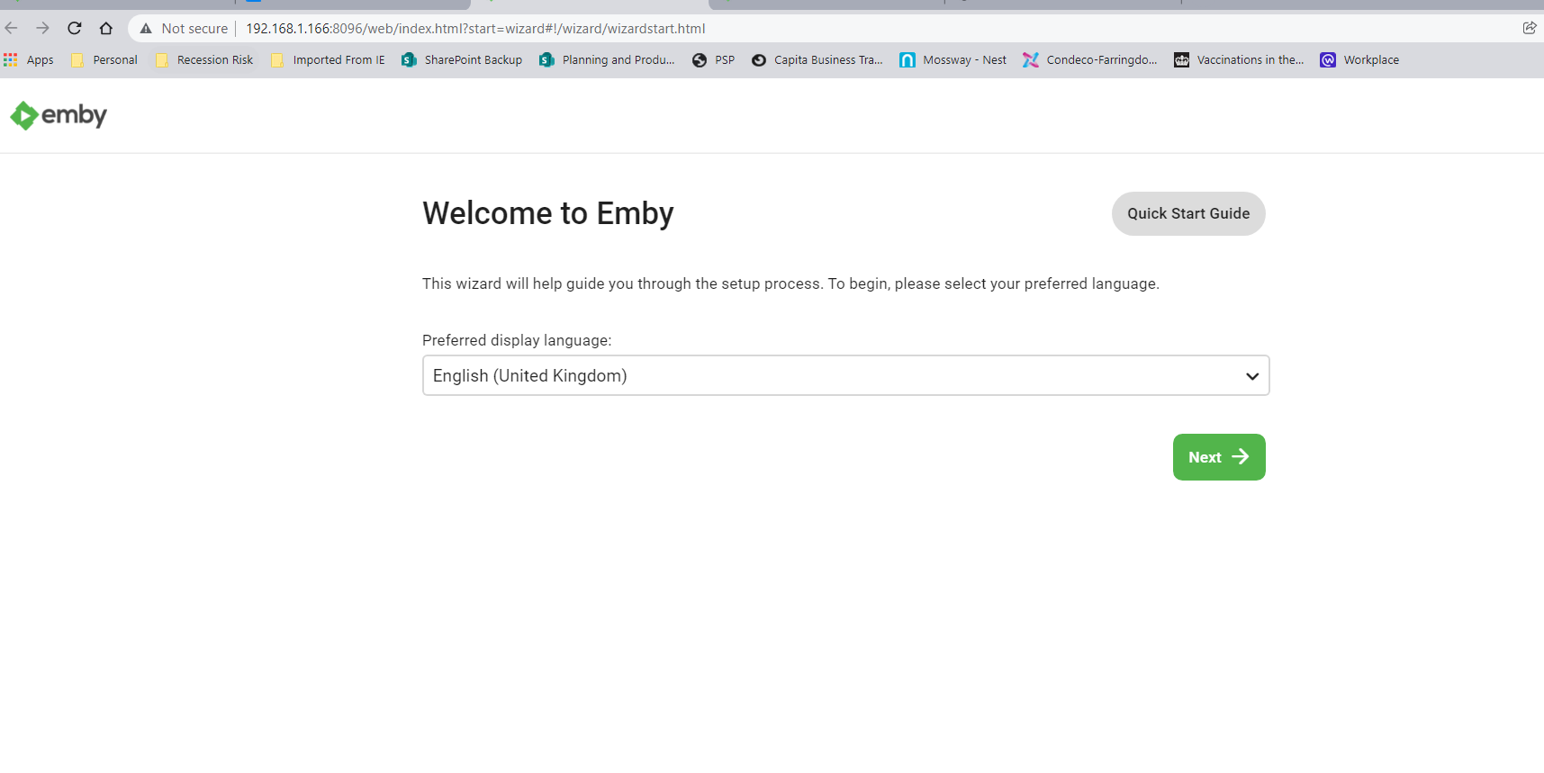Go to browser home page
The height and width of the screenshot is (773, 1544).
[x=106, y=28]
